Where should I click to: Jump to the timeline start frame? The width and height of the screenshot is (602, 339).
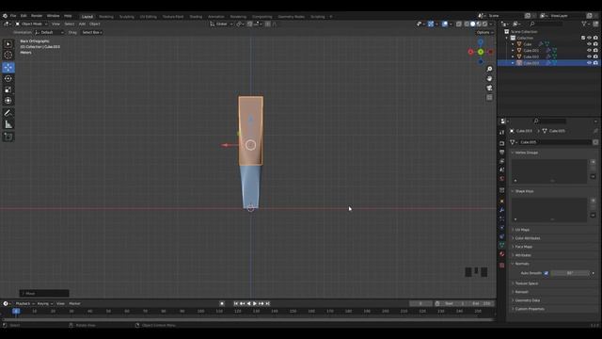pos(236,303)
